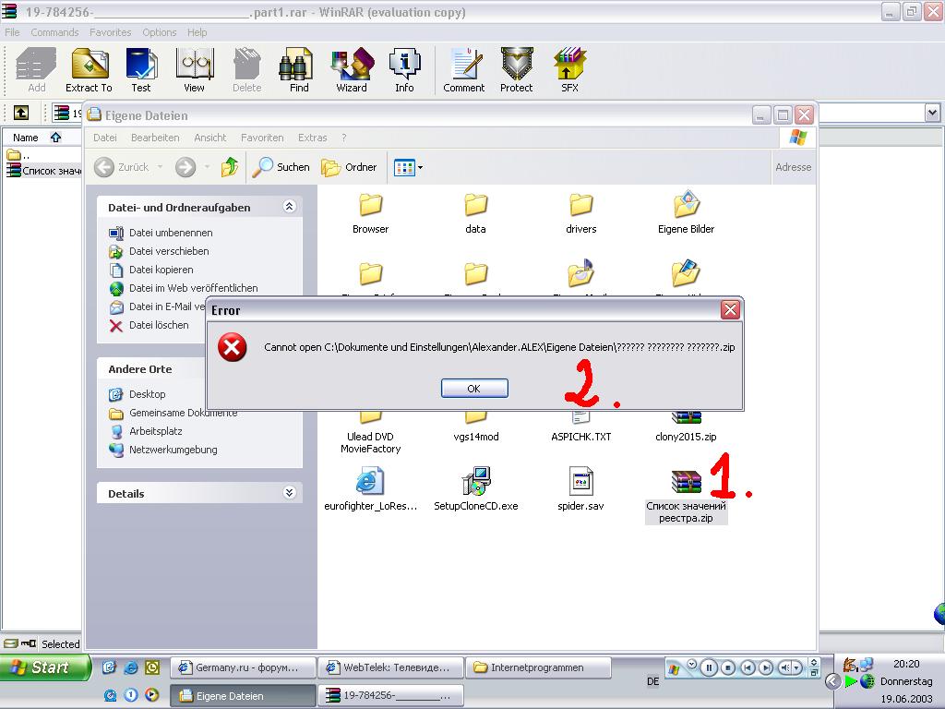Pause playback in the taskbar media player

[709, 667]
